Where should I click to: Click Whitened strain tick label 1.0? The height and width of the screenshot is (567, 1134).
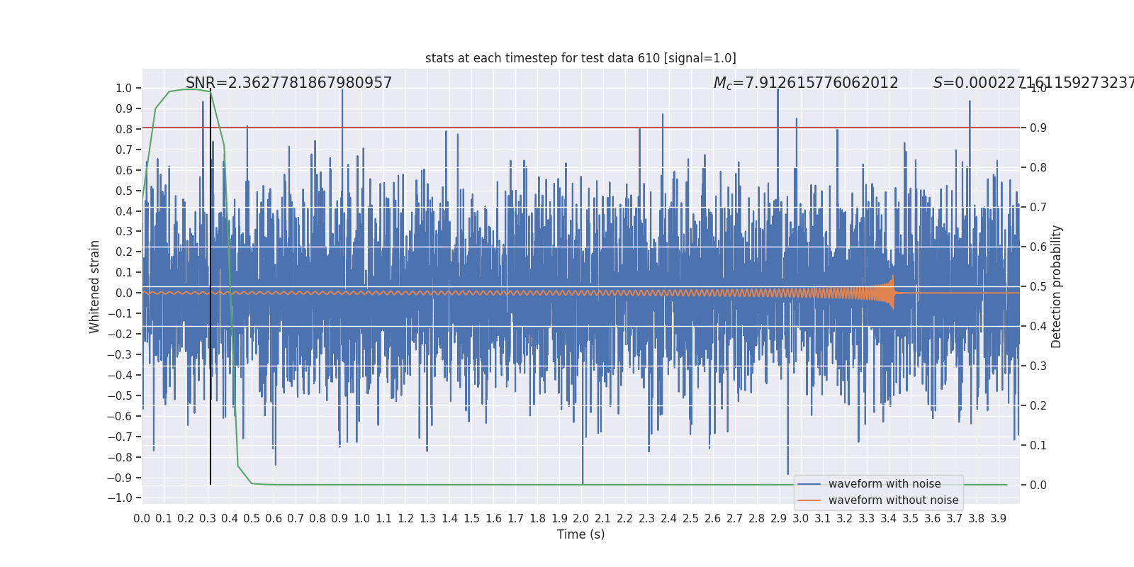[124, 89]
